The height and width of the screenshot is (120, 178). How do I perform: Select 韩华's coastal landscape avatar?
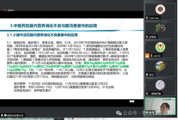[160, 66]
